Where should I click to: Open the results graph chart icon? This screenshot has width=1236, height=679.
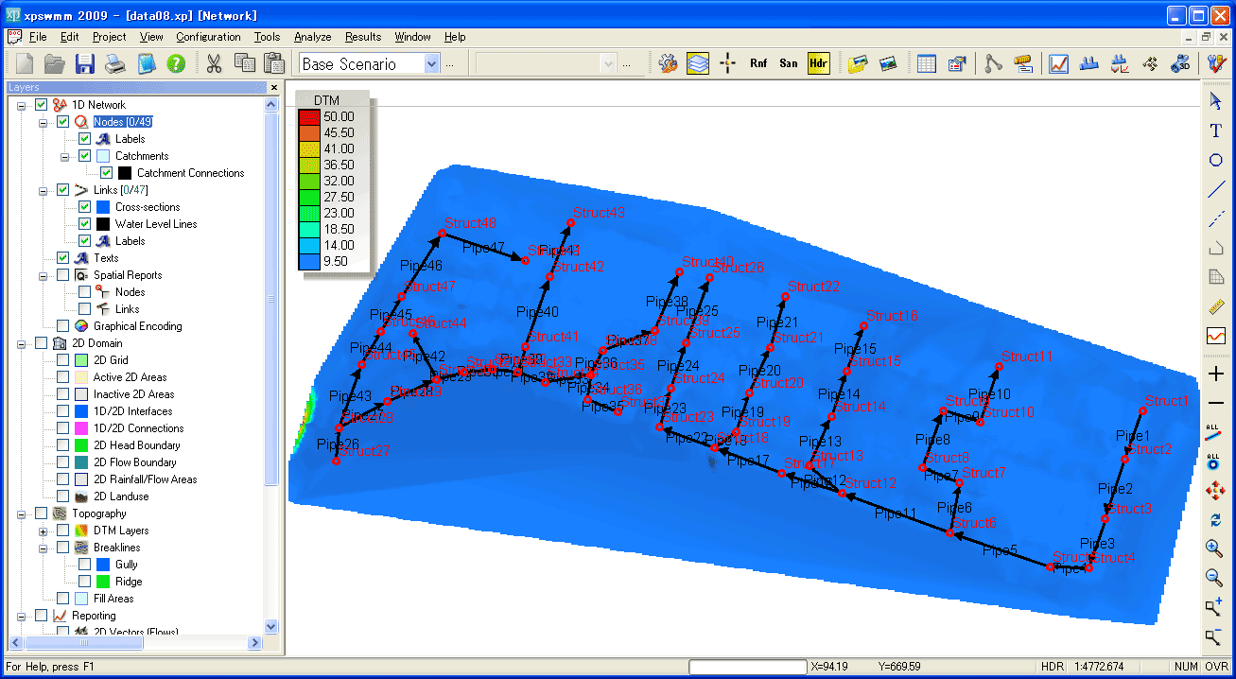(x=1059, y=63)
